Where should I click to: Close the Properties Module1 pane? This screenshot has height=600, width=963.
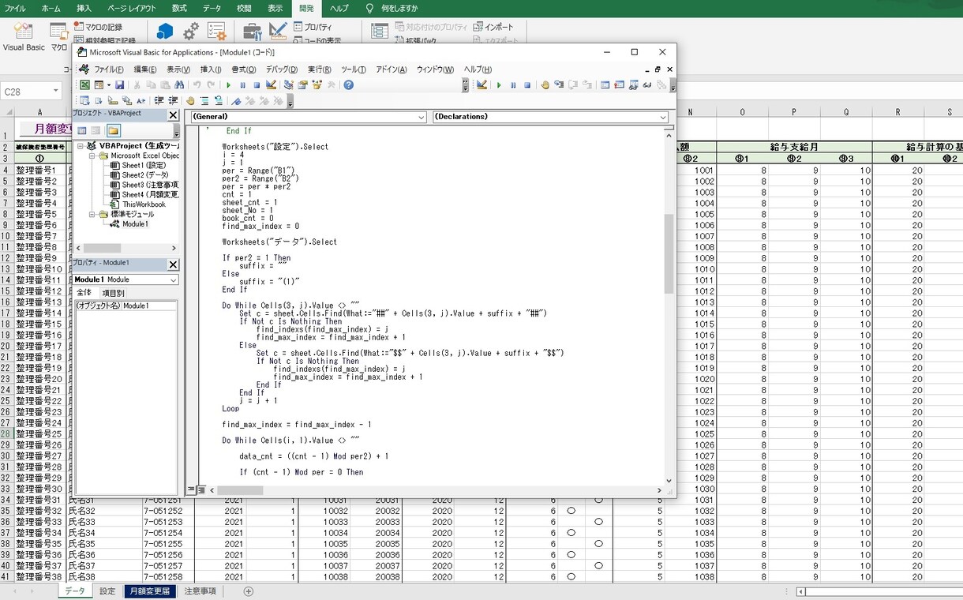point(174,264)
